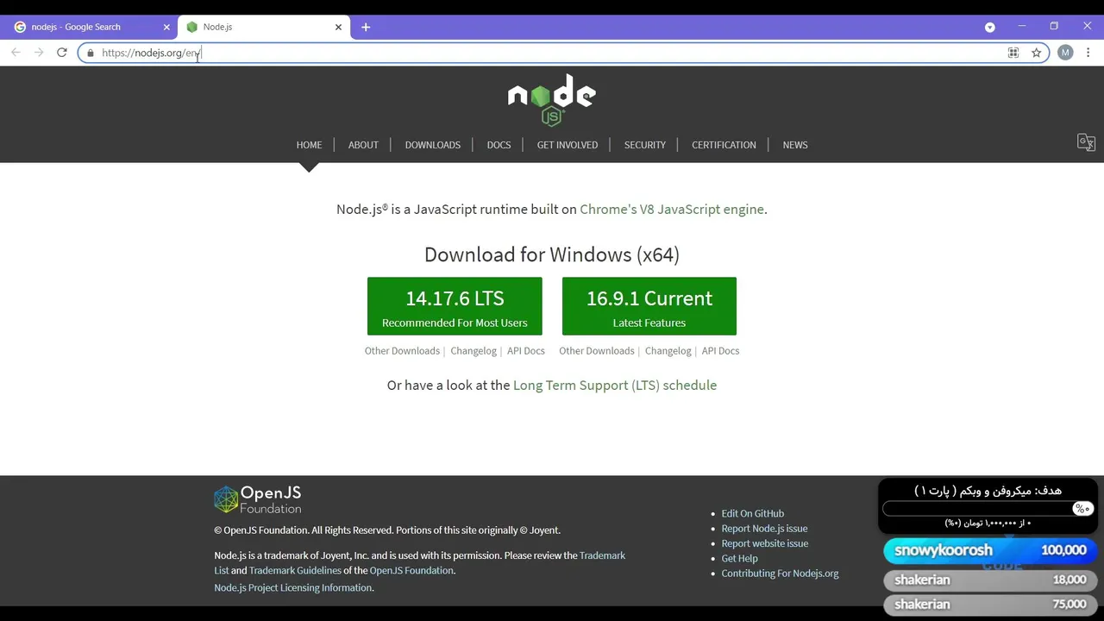
Task: Open Contributing For Nodejs.org link
Action: [x=781, y=574]
